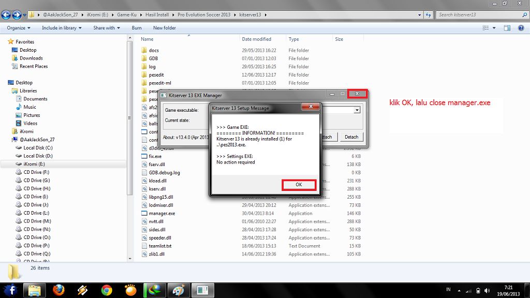Open Paint icon in taskbar
This screenshot has height=298, width=530.
pyautogui.click(x=179, y=290)
